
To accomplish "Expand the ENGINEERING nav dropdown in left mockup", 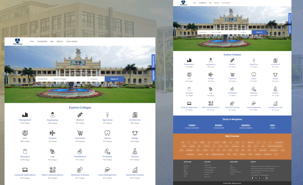I will (x=42, y=42).
